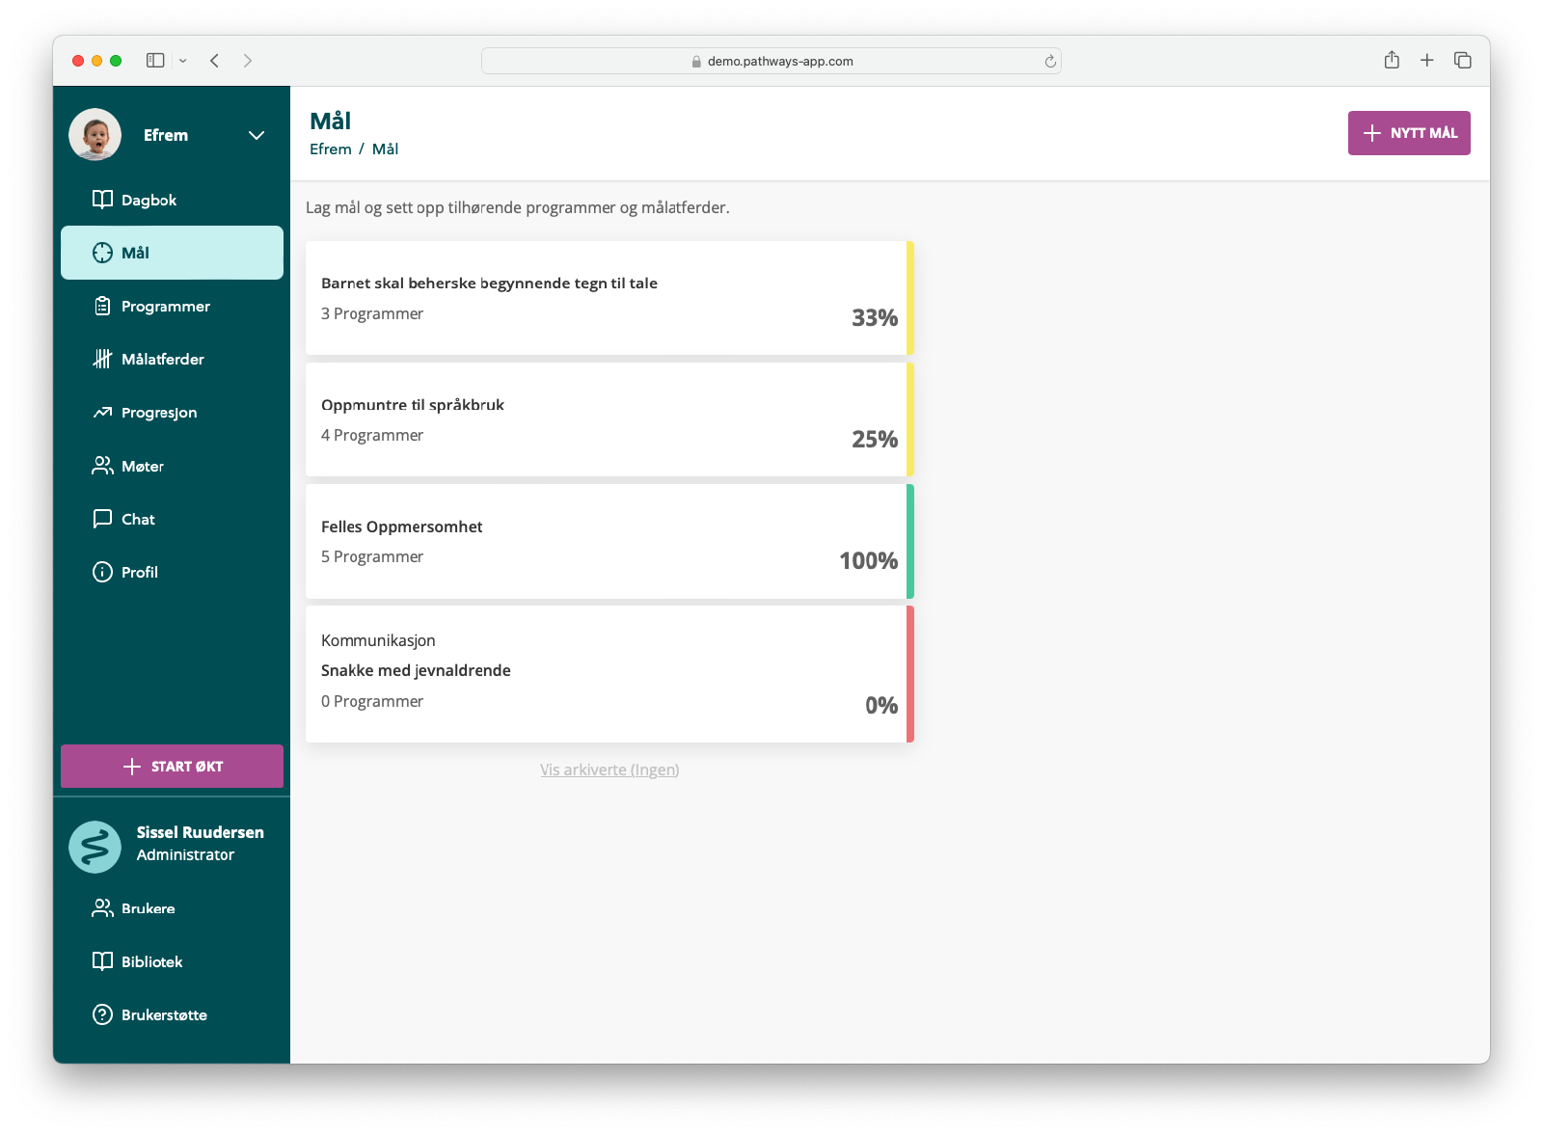Screen dimensions: 1543x1134
Task: Click the red status bar on Kommunikasjon card
Action: 910,674
